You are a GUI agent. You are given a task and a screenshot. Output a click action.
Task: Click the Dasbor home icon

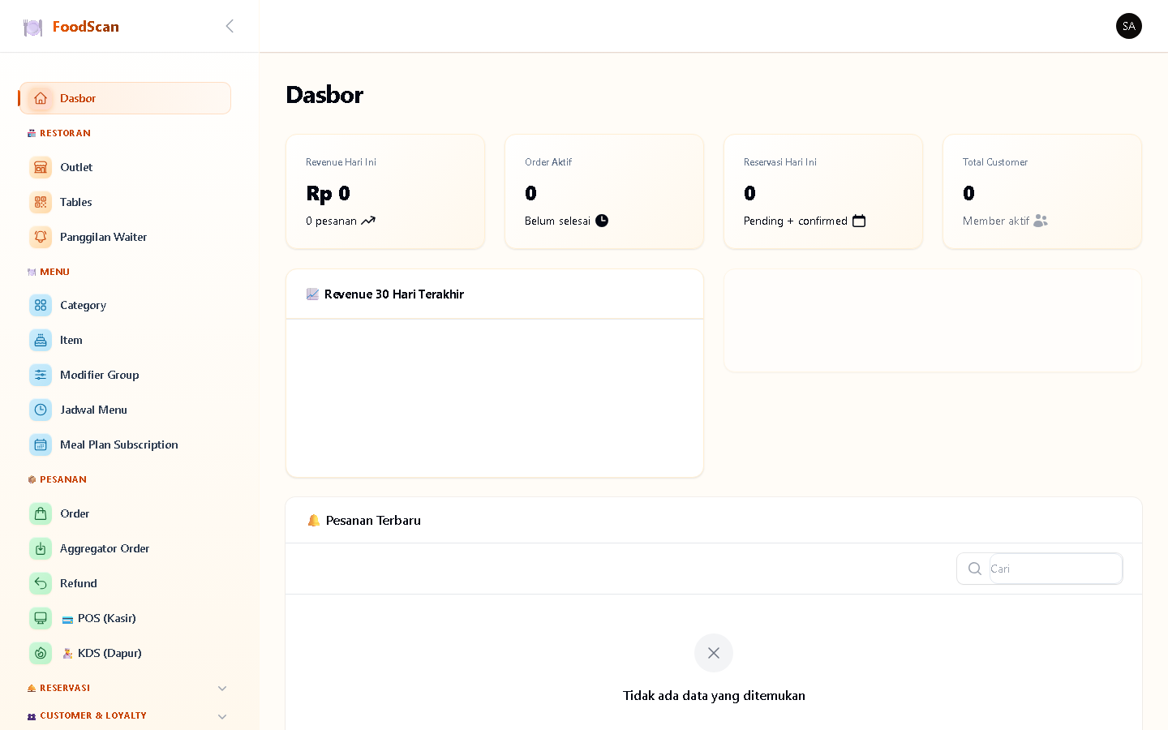pos(41,98)
